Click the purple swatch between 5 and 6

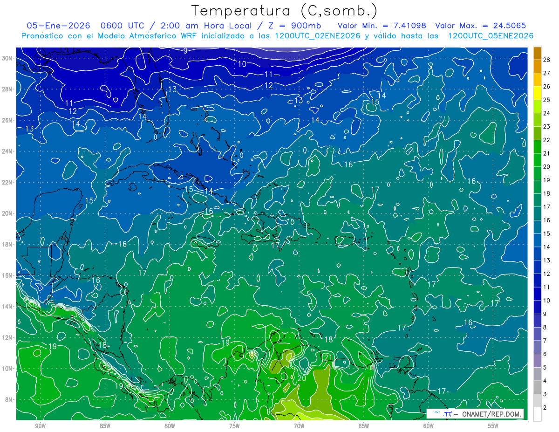(x=537, y=361)
